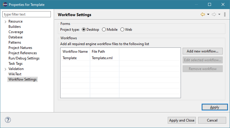Select Project Natures in the sidebar
This screenshot has width=230, height=128.
click(20, 48)
